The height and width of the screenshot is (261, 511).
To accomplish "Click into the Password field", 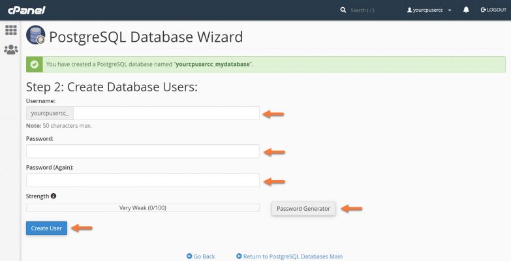I will click(x=143, y=151).
